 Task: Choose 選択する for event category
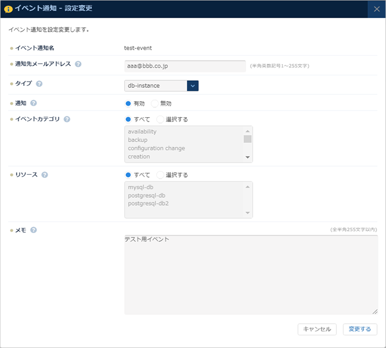point(160,119)
